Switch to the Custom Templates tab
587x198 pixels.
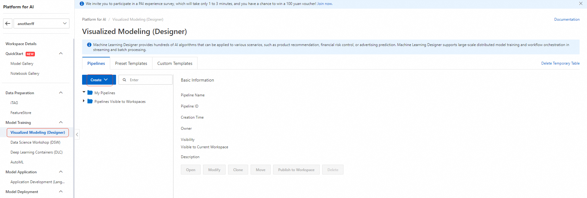click(x=175, y=63)
